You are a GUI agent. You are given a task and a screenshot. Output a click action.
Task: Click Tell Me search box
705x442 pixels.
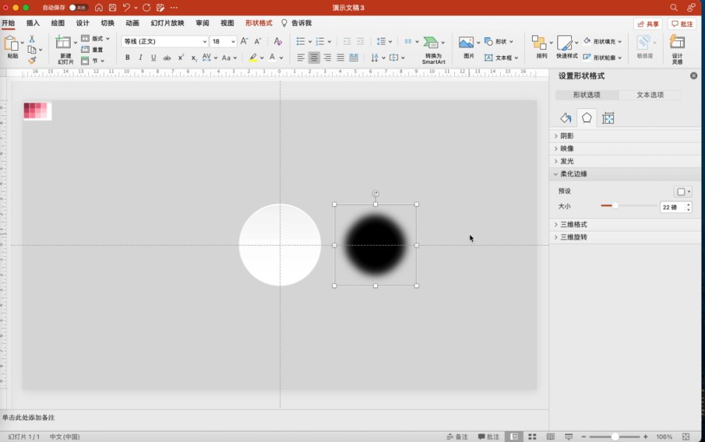(296, 23)
